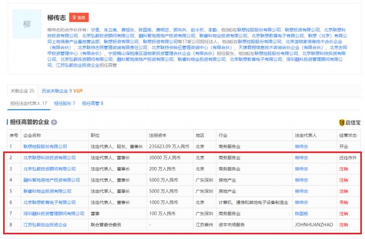This screenshot has width=365, height=239.
Task: Select the 担任法定代表人 17 sub-tab
Action: click(x=29, y=103)
